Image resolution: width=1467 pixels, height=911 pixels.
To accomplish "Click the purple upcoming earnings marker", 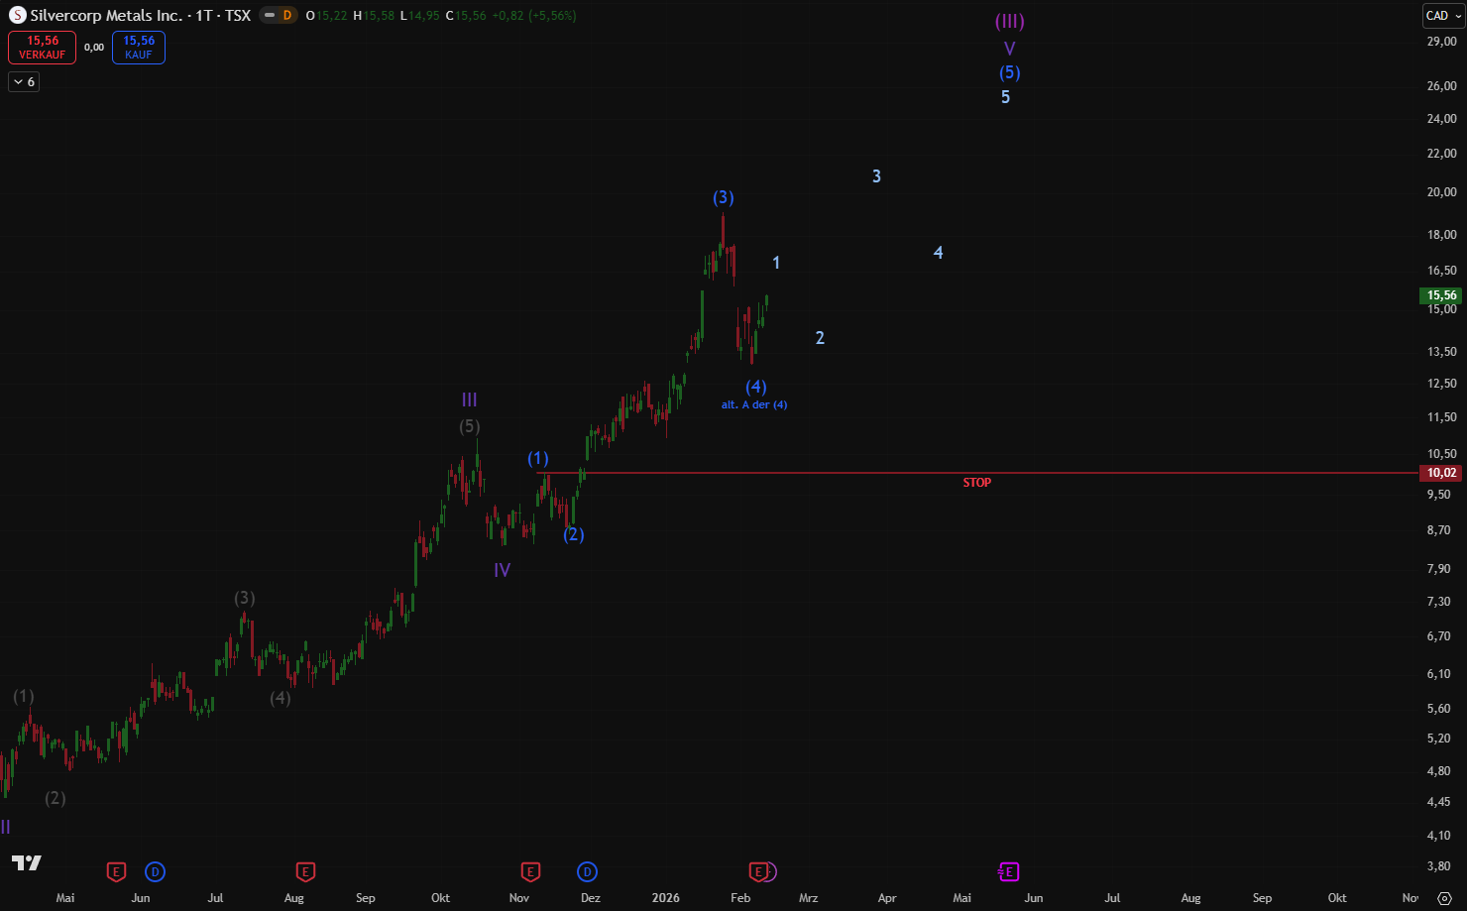I will 1008,872.
